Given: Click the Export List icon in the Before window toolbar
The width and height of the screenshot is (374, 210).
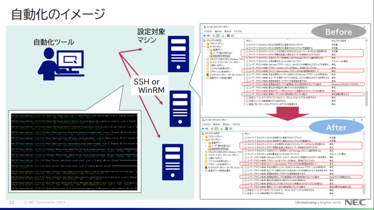Looking at the screenshot, I should pos(223,36).
